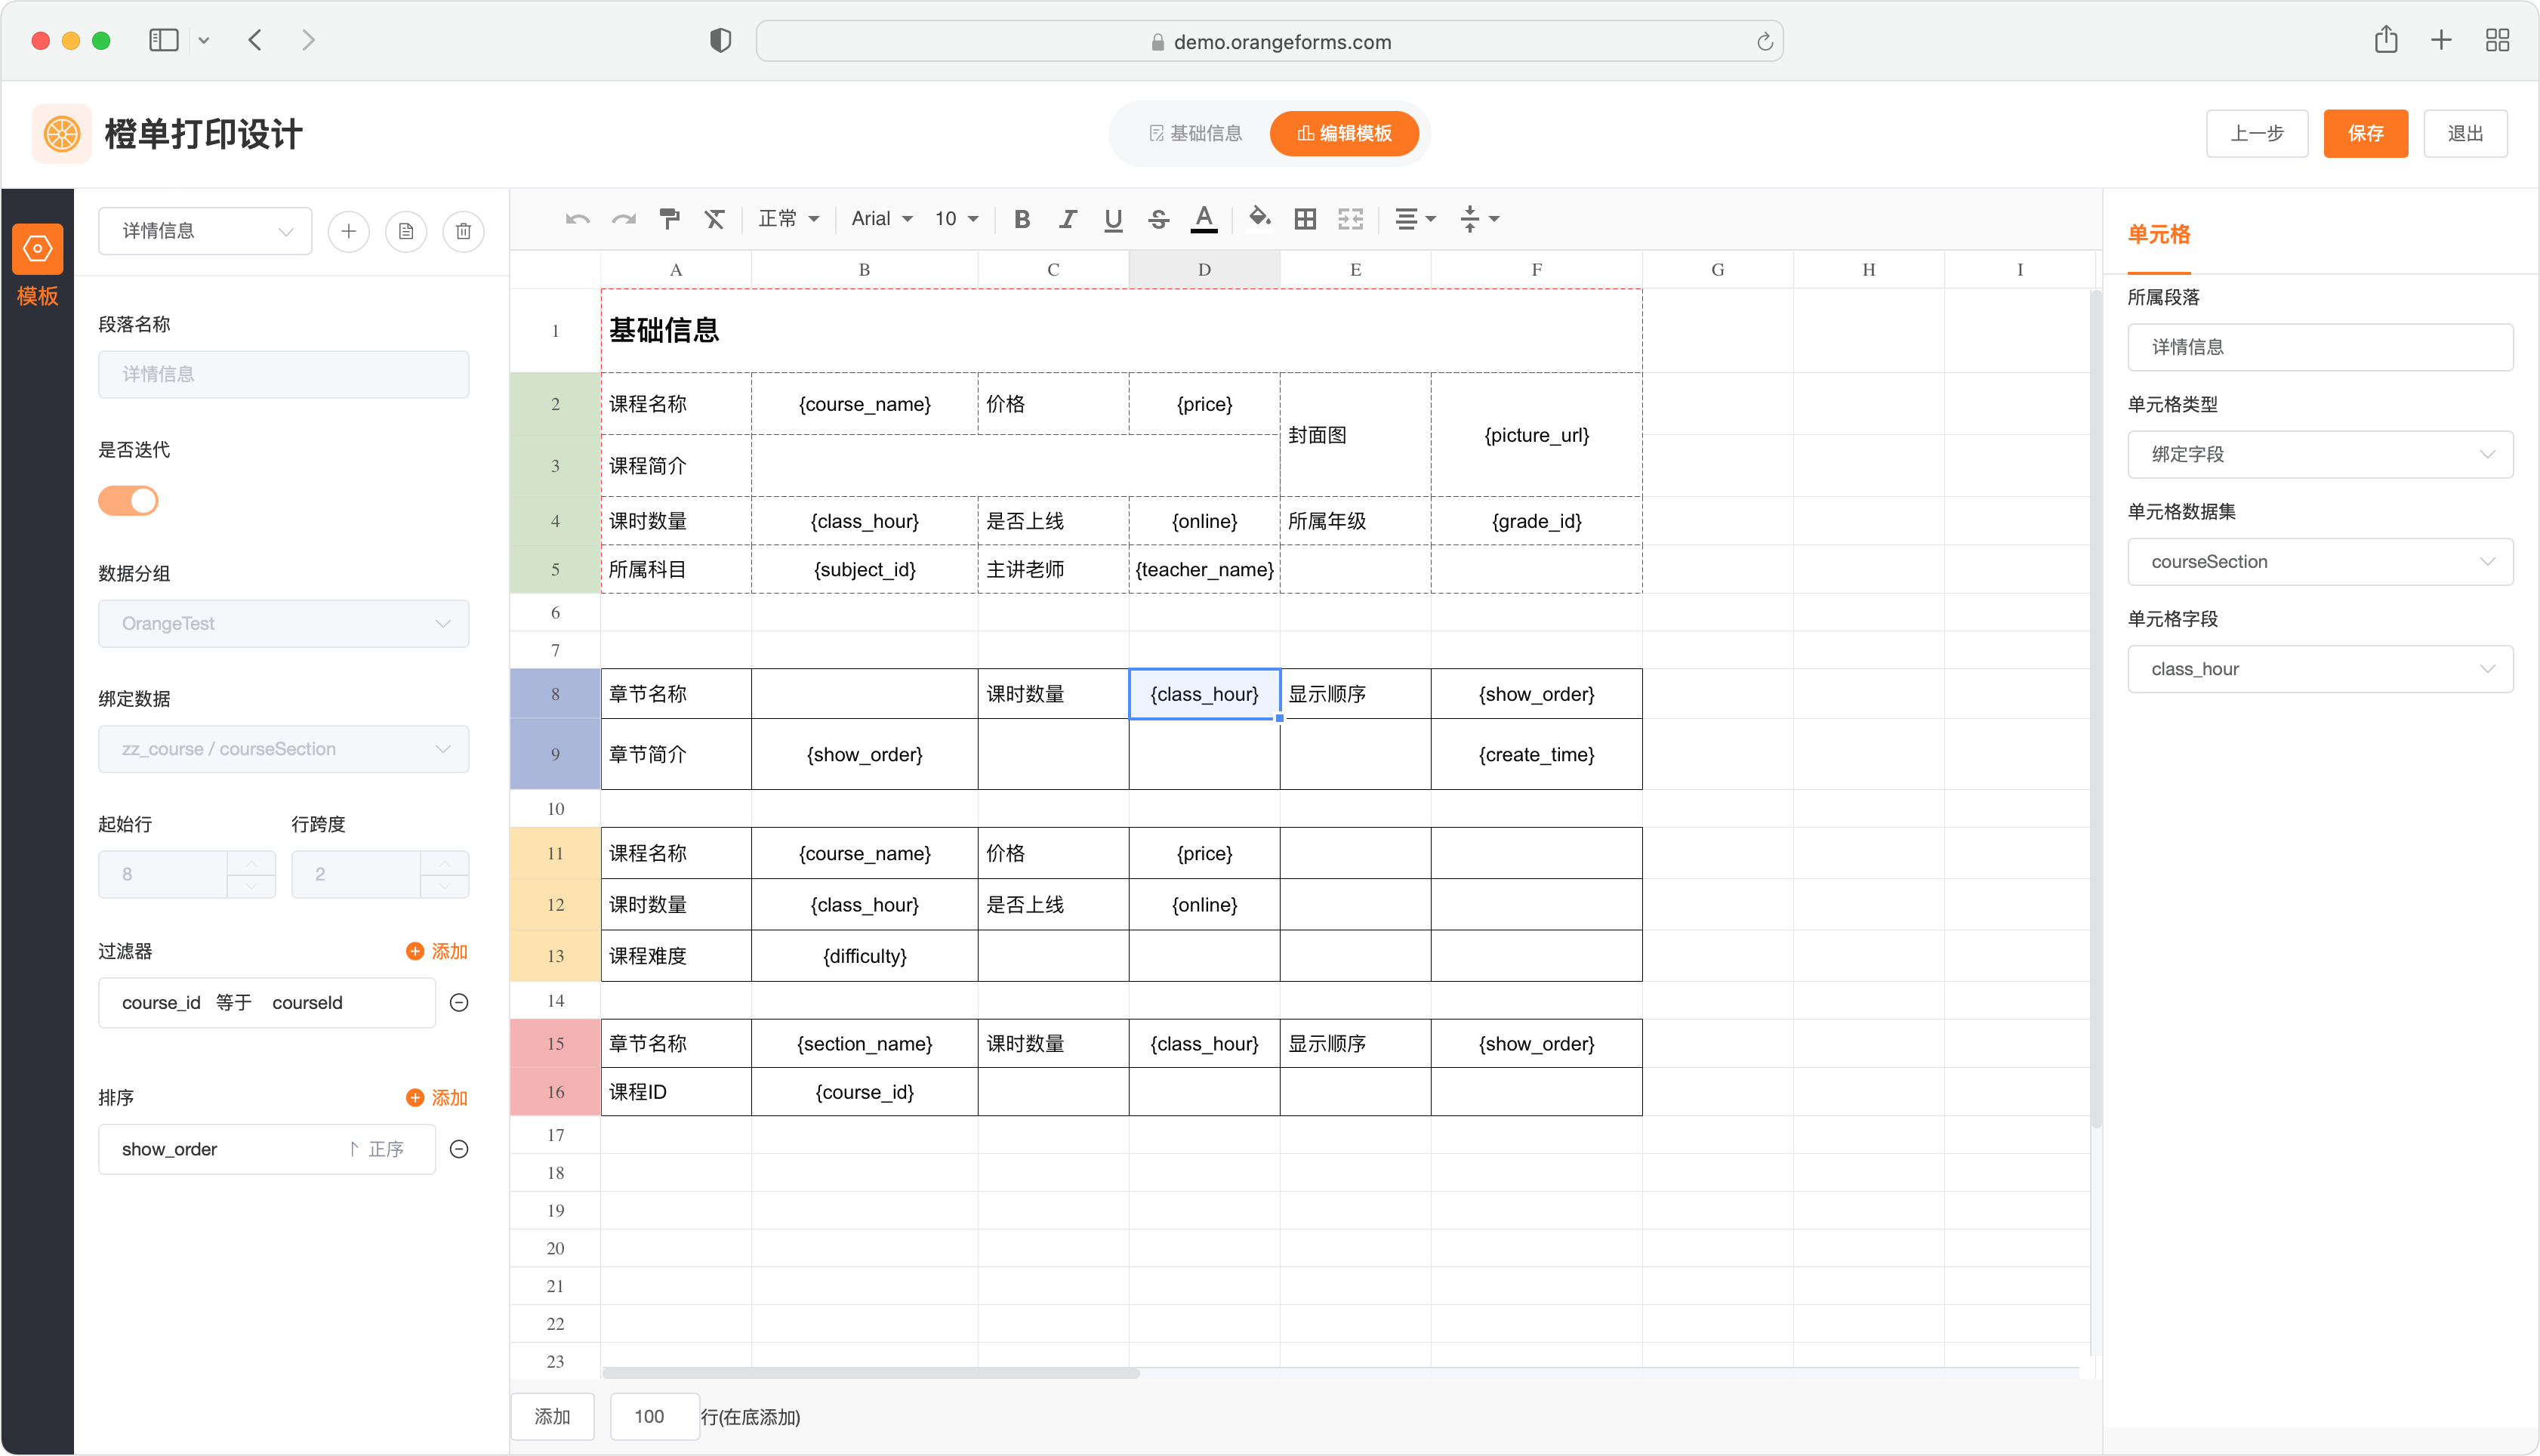
Task: Open the cell borders tool
Action: click(x=1305, y=218)
